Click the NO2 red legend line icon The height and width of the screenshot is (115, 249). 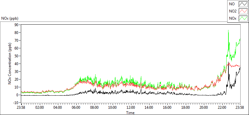coord(243,11)
